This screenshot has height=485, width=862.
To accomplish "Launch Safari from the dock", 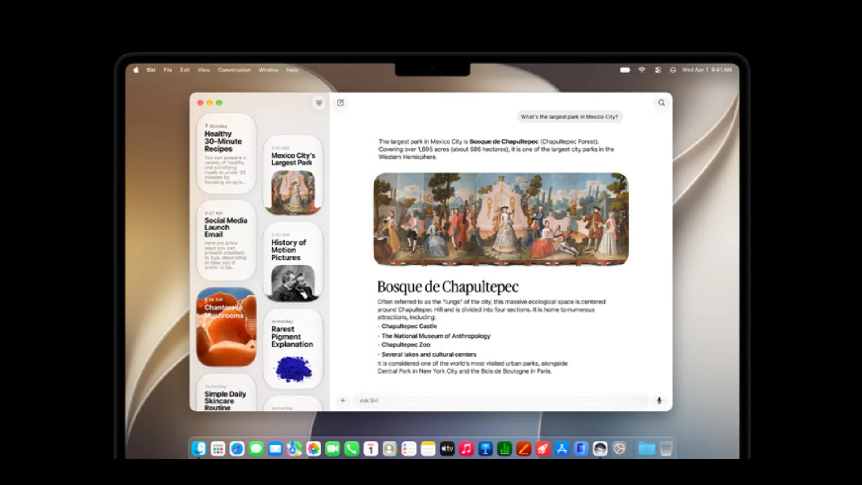I will pyautogui.click(x=237, y=449).
